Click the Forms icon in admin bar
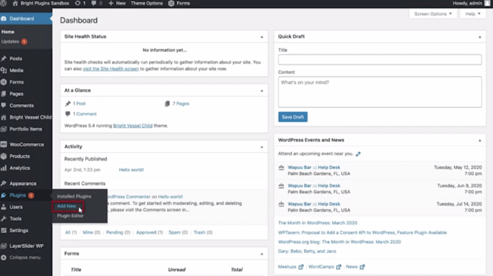 pos(171,3)
